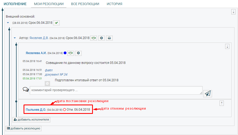
Task: Click the stop circle icon next to Яковлева А.И.
Action: point(78,53)
